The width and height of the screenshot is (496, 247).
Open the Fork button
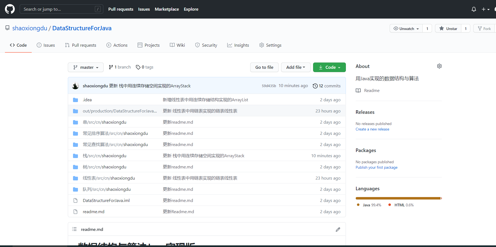click(x=484, y=28)
